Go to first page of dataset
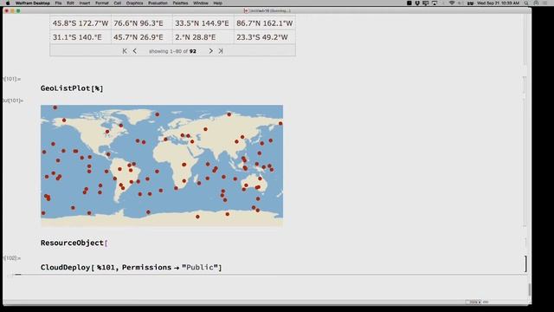554x312 pixels. [125, 51]
